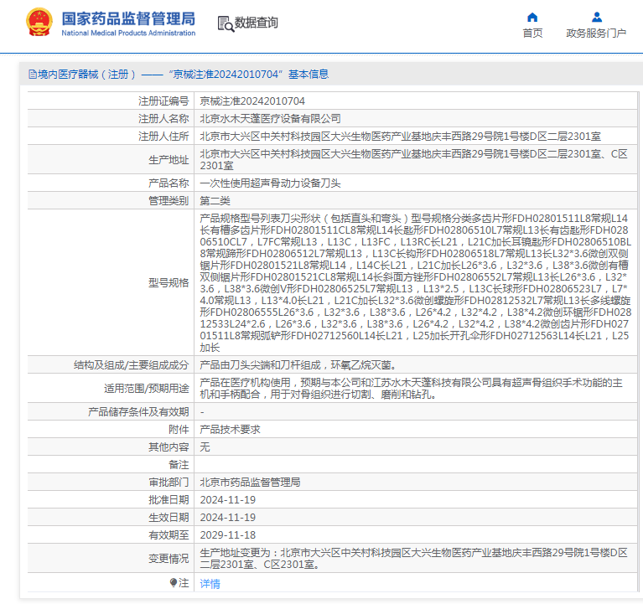This screenshot has height=604, width=643.
Task: Click 产品储存条件及有效期 label
Action: [x=138, y=412]
